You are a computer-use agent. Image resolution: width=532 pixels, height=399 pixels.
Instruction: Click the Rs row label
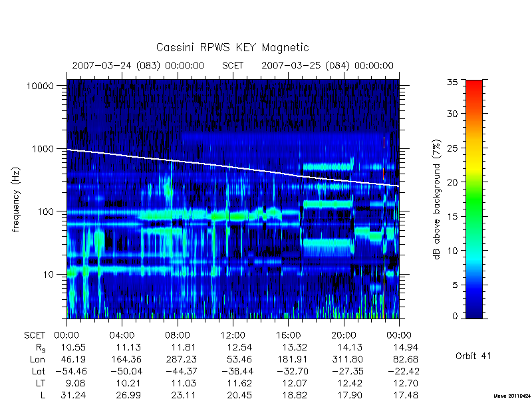click(x=41, y=348)
